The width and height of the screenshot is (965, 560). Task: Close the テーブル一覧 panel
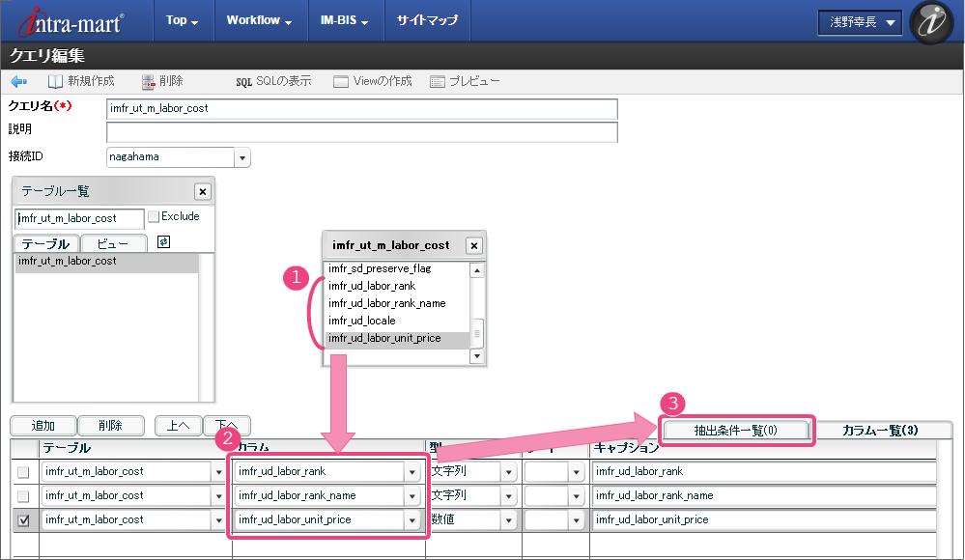[x=203, y=191]
